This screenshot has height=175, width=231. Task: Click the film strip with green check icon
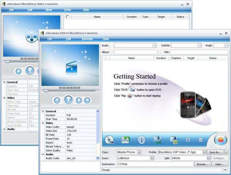tap(157, 140)
